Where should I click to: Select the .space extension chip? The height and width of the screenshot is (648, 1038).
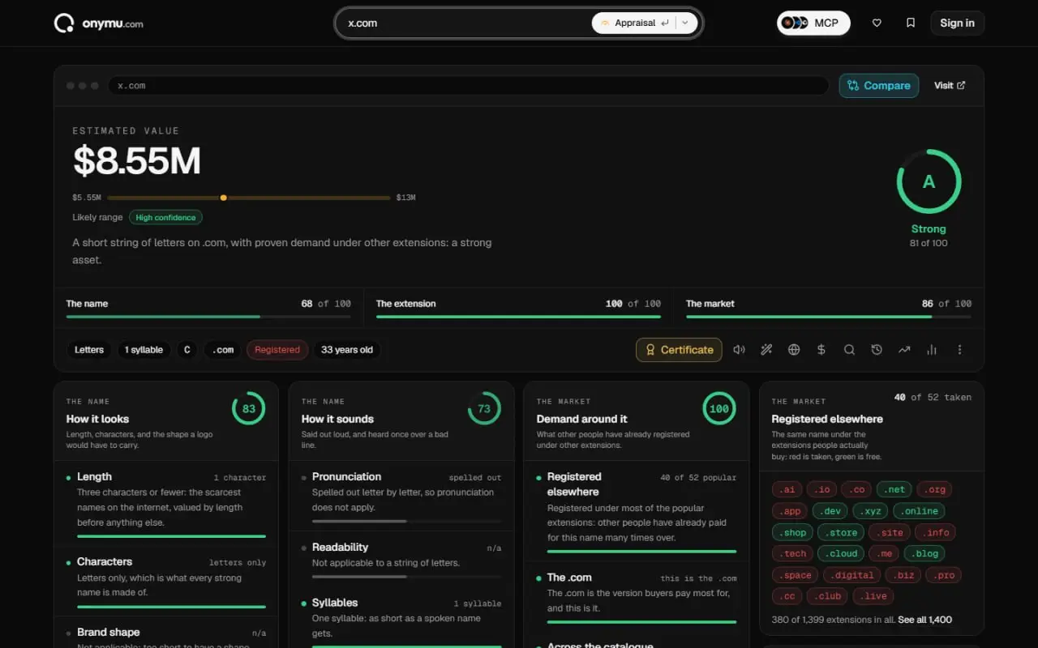tap(796, 575)
